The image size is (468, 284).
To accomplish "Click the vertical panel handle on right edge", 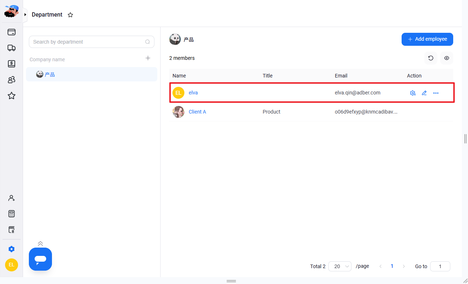I will (x=465, y=138).
